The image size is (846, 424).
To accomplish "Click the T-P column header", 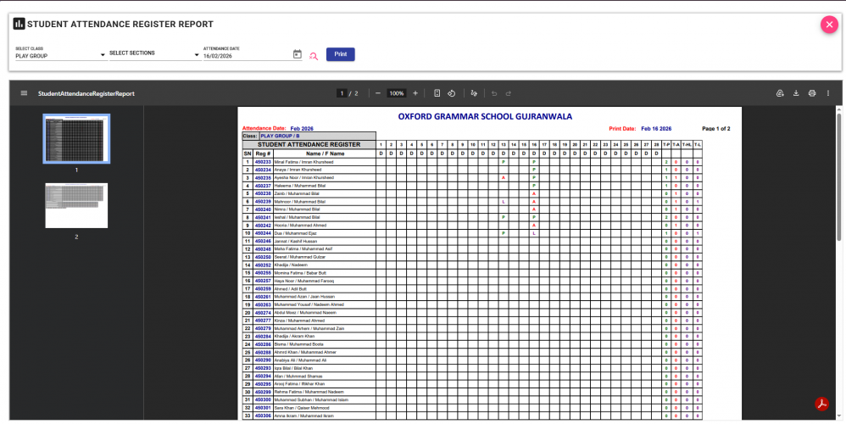I will tap(666, 144).
